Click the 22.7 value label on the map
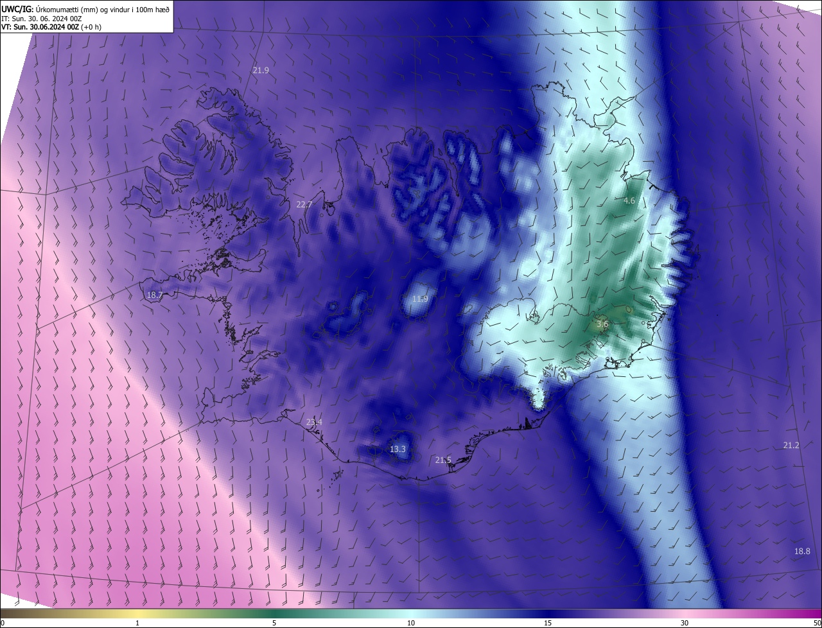This screenshot has width=822, height=628. [x=304, y=204]
